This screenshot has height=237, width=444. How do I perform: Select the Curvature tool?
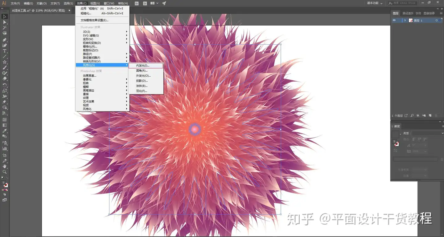point(5,45)
